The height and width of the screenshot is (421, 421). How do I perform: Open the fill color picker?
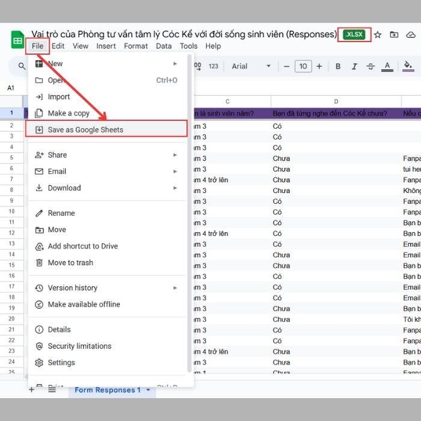point(408,66)
